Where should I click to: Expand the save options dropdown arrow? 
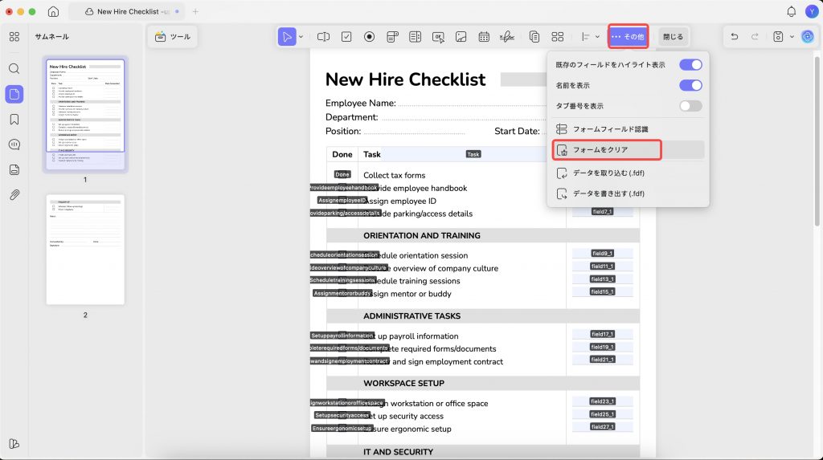pos(792,37)
